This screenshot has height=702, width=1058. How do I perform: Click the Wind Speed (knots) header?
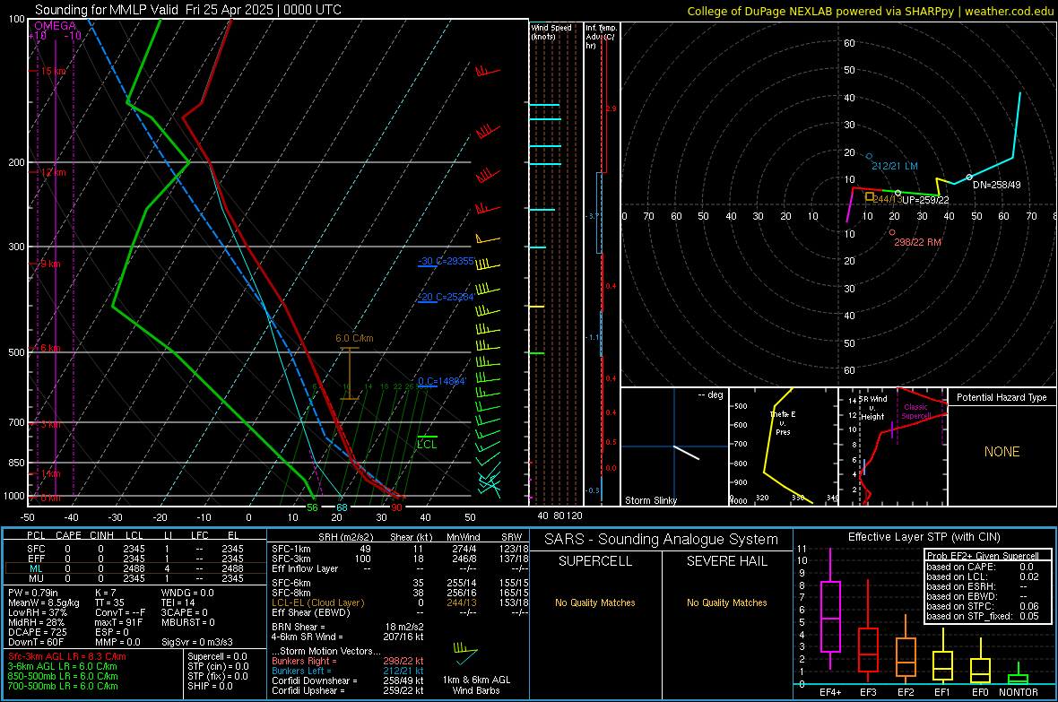click(551, 31)
